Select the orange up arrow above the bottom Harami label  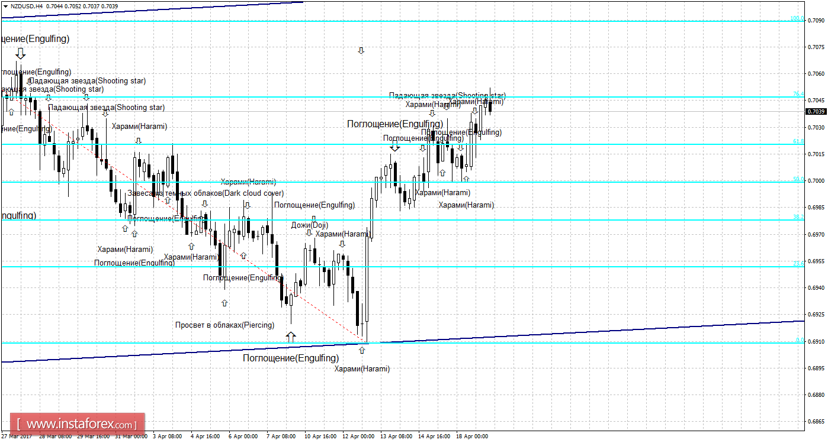tap(362, 350)
